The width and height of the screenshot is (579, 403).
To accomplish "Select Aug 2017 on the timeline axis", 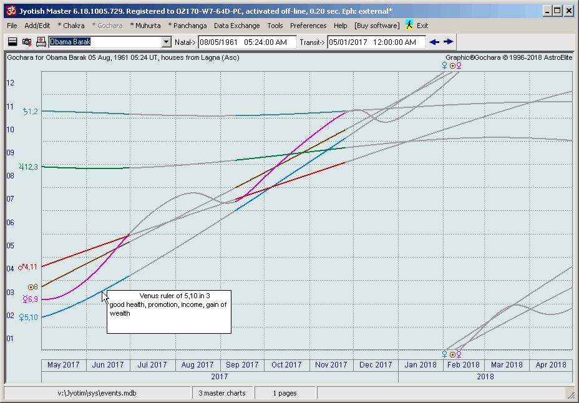I will click(197, 365).
